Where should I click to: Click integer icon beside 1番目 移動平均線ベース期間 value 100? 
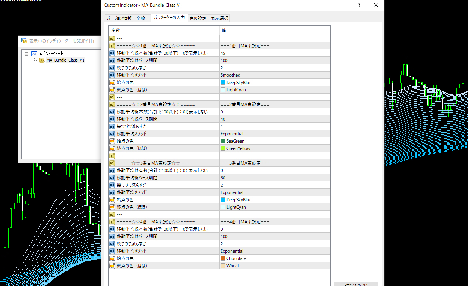(112, 60)
